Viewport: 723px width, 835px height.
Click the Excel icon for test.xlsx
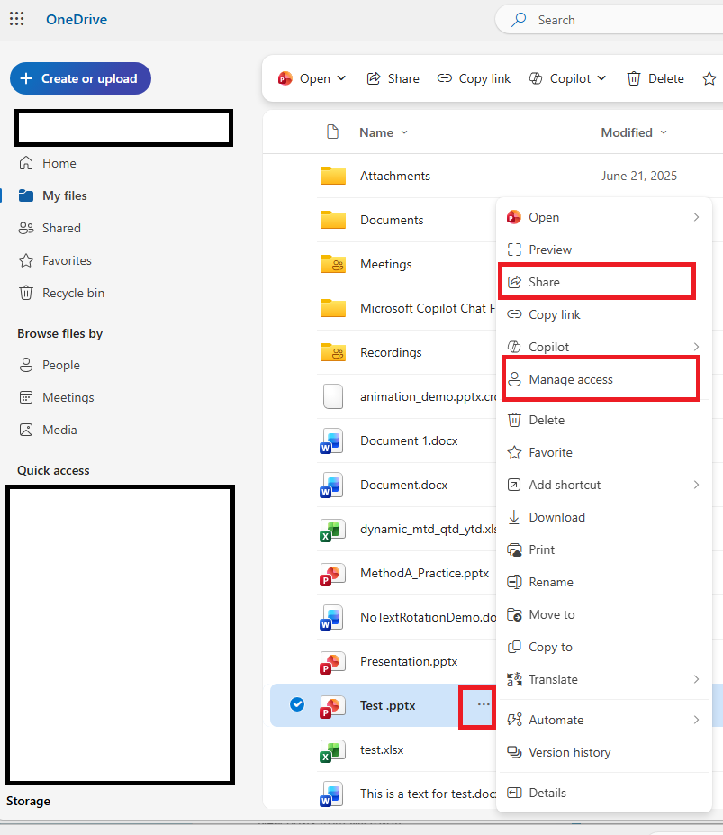331,751
